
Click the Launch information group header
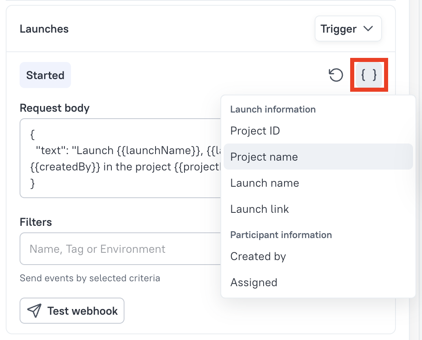[x=273, y=109]
